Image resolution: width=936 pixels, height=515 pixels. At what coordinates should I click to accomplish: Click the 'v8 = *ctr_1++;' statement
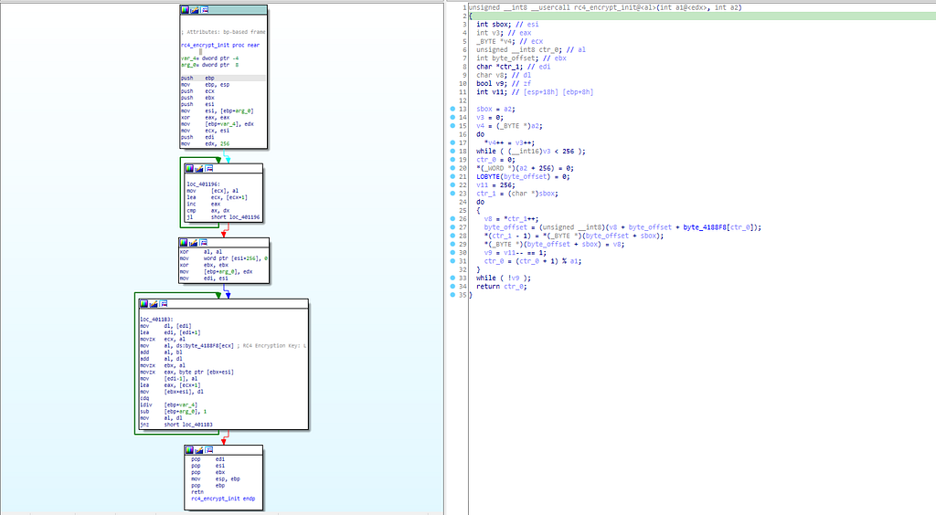(x=511, y=219)
